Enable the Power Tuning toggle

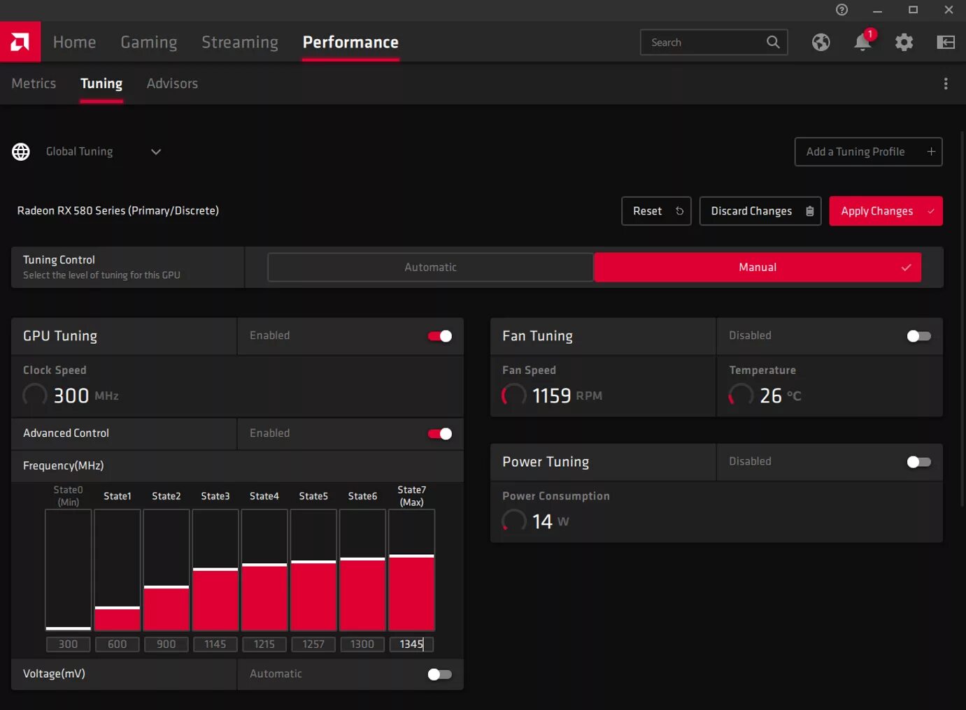[918, 462]
